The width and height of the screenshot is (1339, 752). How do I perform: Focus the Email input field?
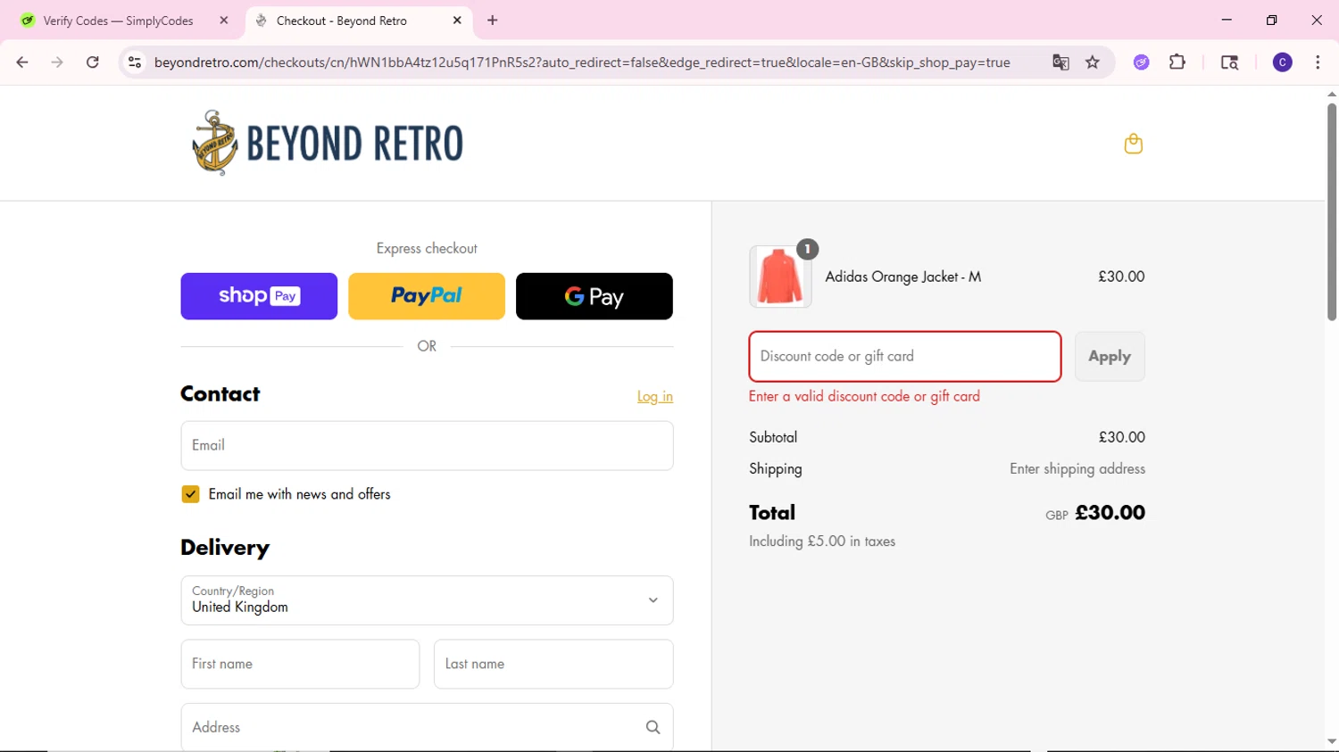pos(427,446)
